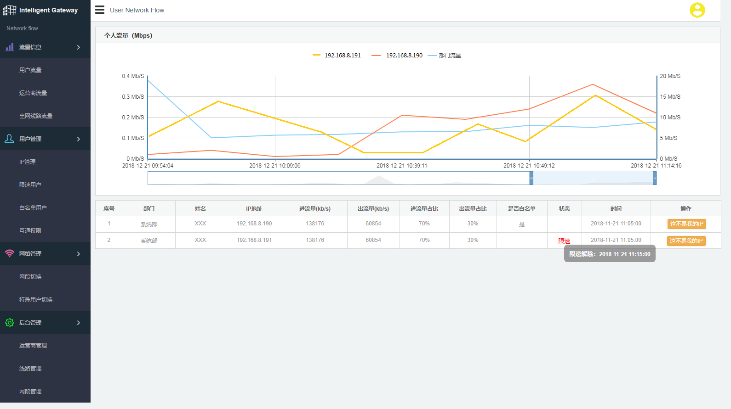The image size is (731, 409).
Task: Click the User Network Flow page title
Action: pyautogui.click(x=137, y=10)
